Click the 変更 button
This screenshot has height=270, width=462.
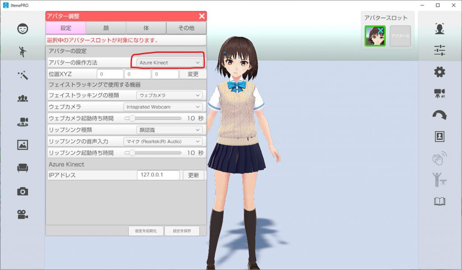point(193,74)
